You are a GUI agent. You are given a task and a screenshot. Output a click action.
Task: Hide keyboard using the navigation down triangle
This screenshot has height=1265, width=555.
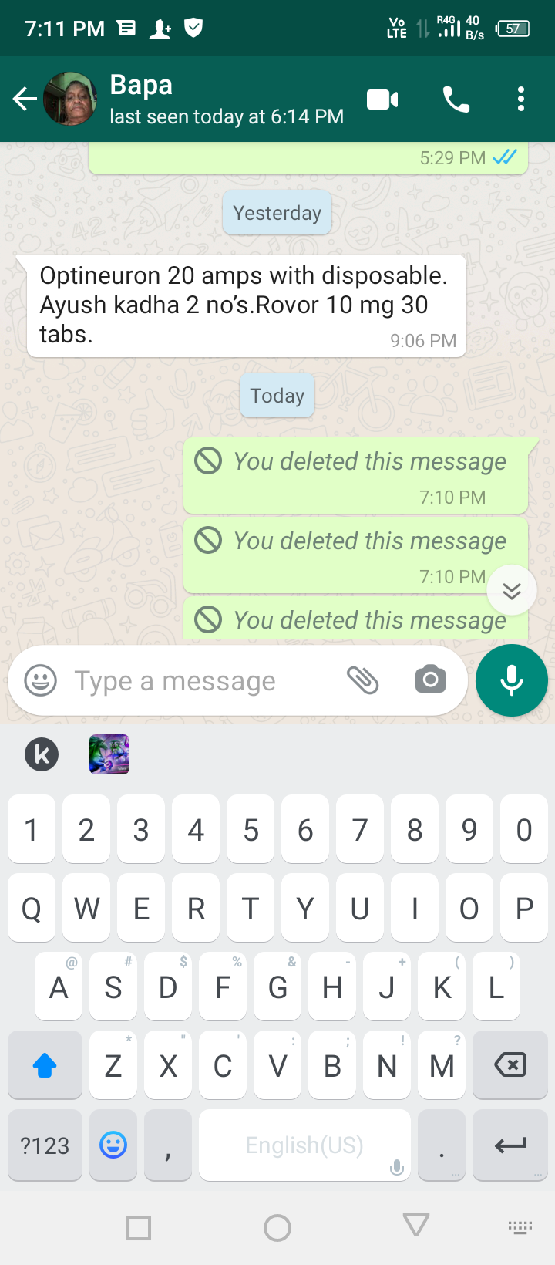tap(416, 1226)
